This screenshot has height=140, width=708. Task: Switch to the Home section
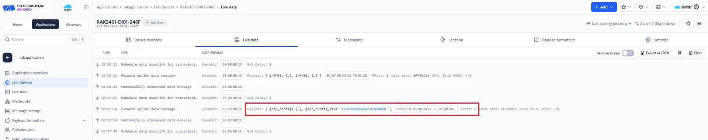(x=17, y=25)
